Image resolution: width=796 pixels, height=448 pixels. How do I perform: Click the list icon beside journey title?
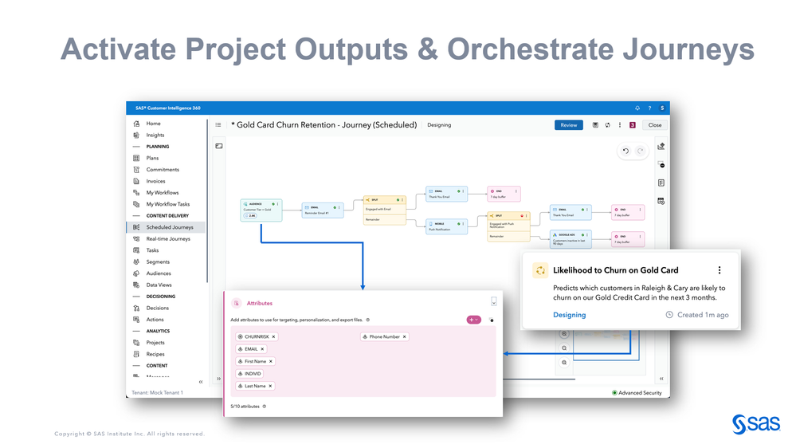(218, 125)
